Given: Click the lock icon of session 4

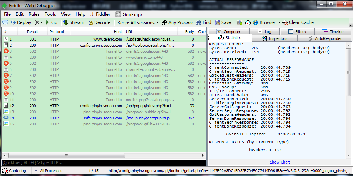Looking at the screenshot, I should pyautogui.click(x=6, y=57).
